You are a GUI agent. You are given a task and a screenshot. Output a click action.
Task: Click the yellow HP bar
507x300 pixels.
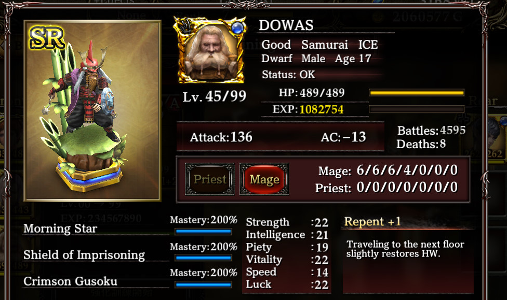pos(417,93)
